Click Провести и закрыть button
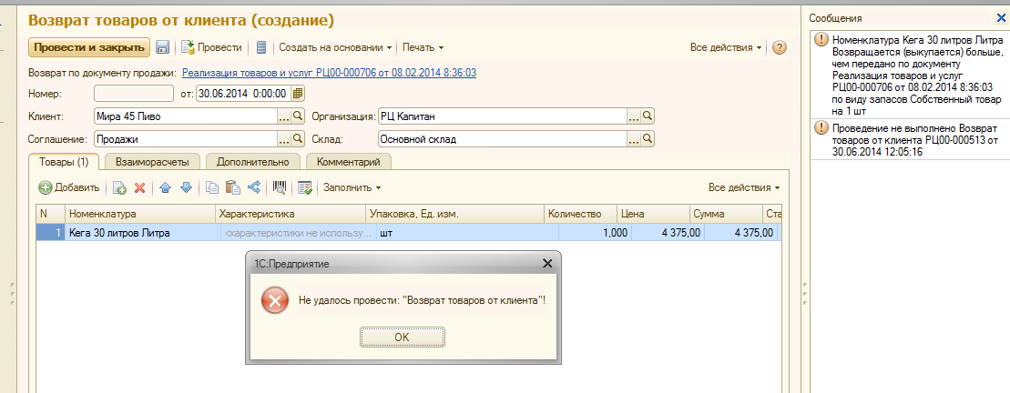The height and width of the screenshot is (393, 1010). (89, 47)
